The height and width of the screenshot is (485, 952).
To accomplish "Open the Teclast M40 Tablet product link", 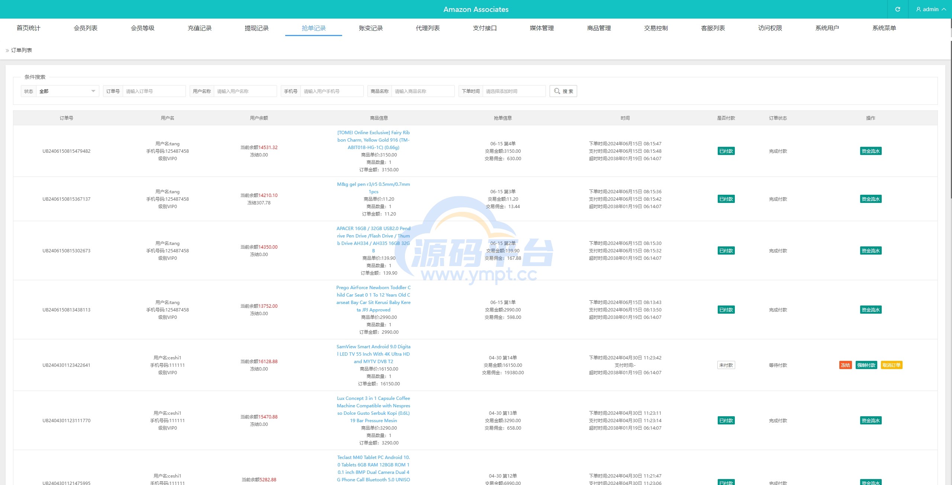I will pos(373,468).
